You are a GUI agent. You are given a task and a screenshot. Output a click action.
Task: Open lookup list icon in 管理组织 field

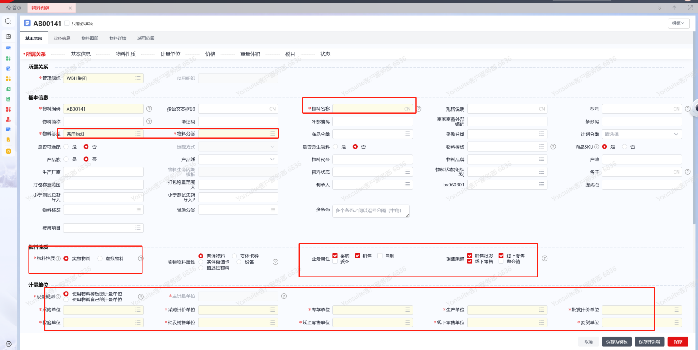pyautogui.click(x=138, y=78)
